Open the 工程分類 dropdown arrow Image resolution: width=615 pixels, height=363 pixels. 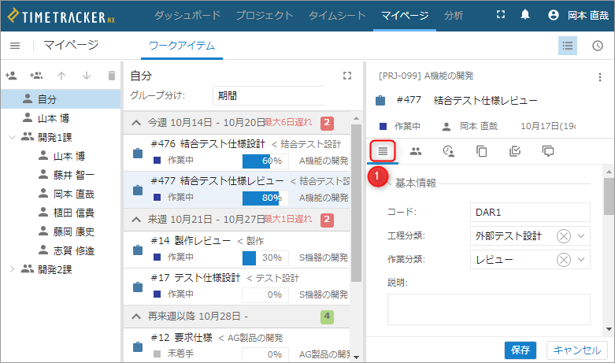pos(581,236)
